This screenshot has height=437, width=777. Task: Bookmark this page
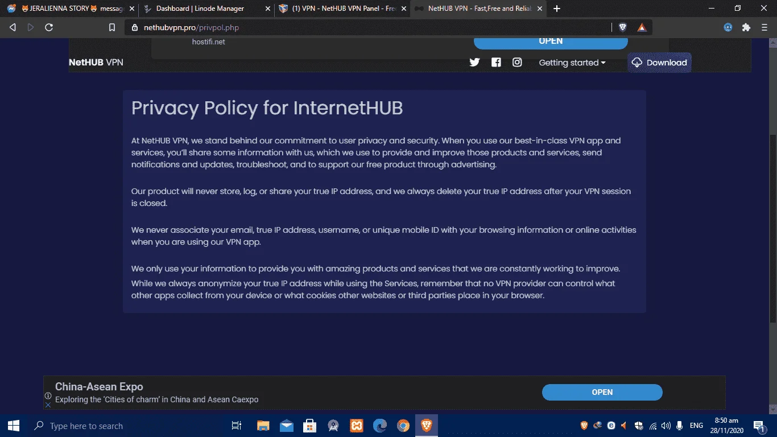[x=112, y=27]
